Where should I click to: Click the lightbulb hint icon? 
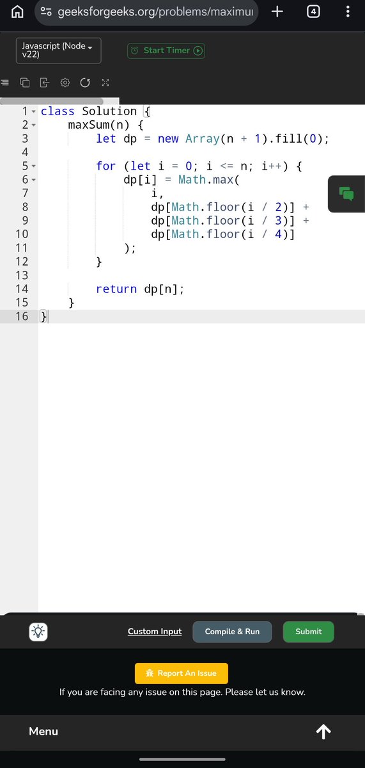pyautogui.click(x=39, y=632)
